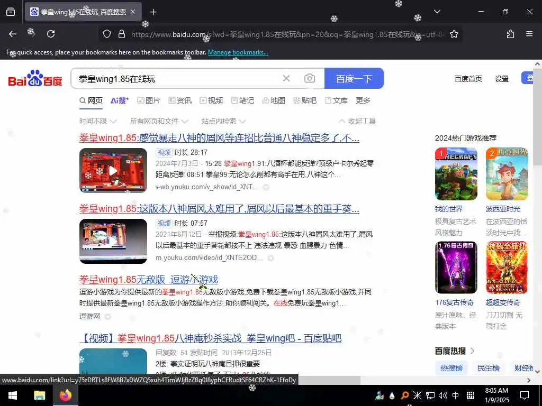Screen dimensions: 542x406
Task: Open the extensions puzzle icon
Action: pyautogui.click(x=510, y=34)
